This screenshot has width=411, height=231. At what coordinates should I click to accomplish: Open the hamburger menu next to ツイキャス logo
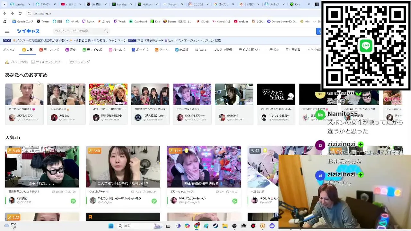point(7,31)
